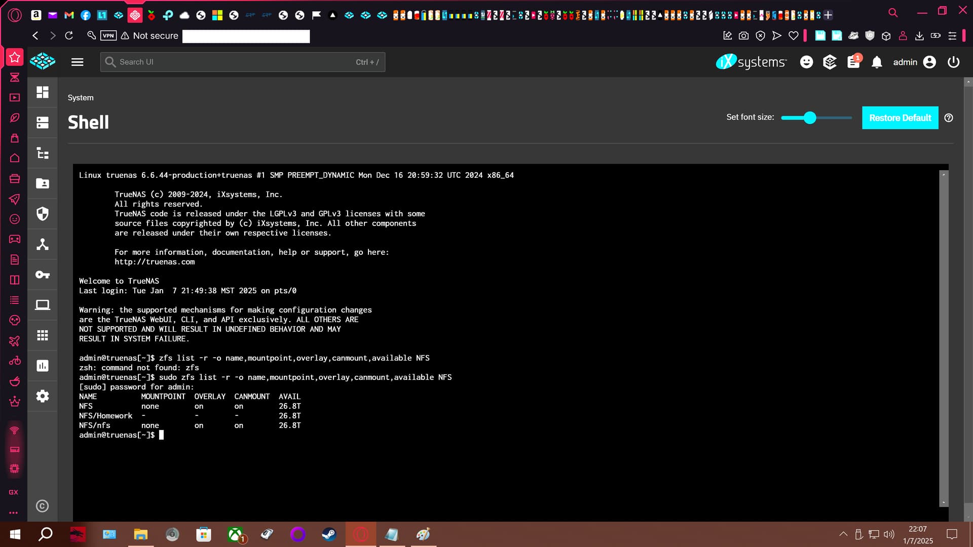Screen dimensions: 973x547
Task: Open Opera sidebar three-dots setup
Action: pos(14,513)
